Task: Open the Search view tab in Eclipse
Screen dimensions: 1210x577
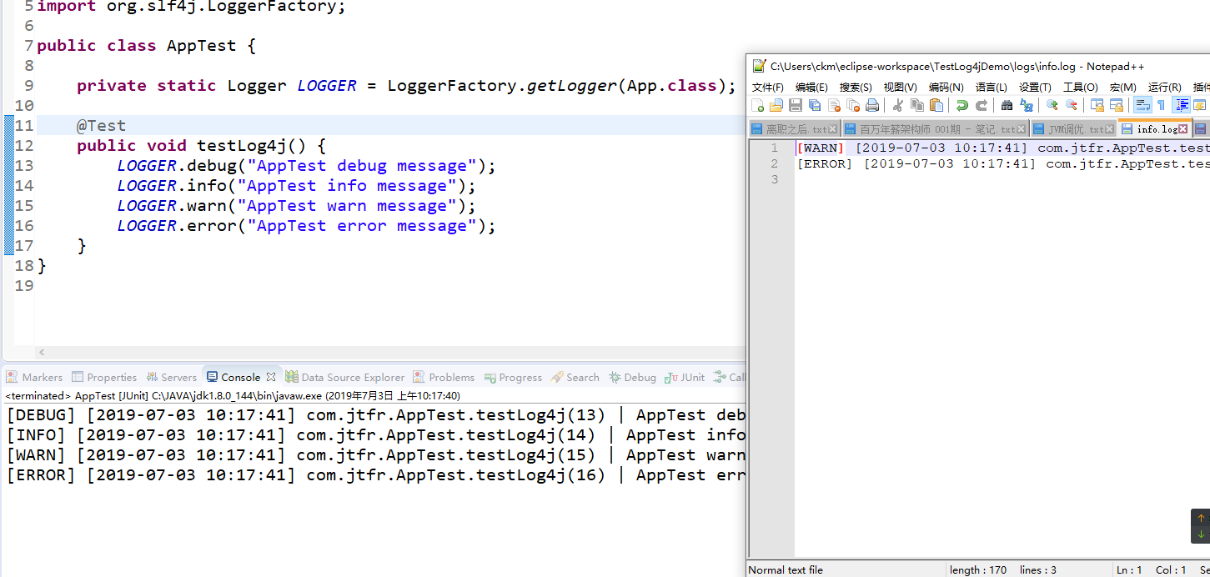Action: 575,377
